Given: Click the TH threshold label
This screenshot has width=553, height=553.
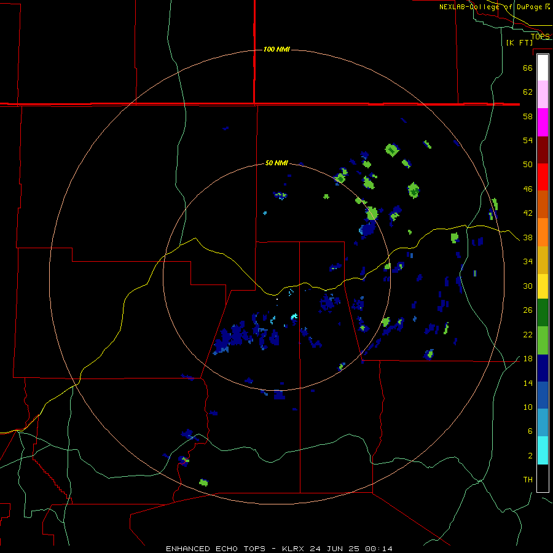Looking at the screenshot, I should 528,480.
